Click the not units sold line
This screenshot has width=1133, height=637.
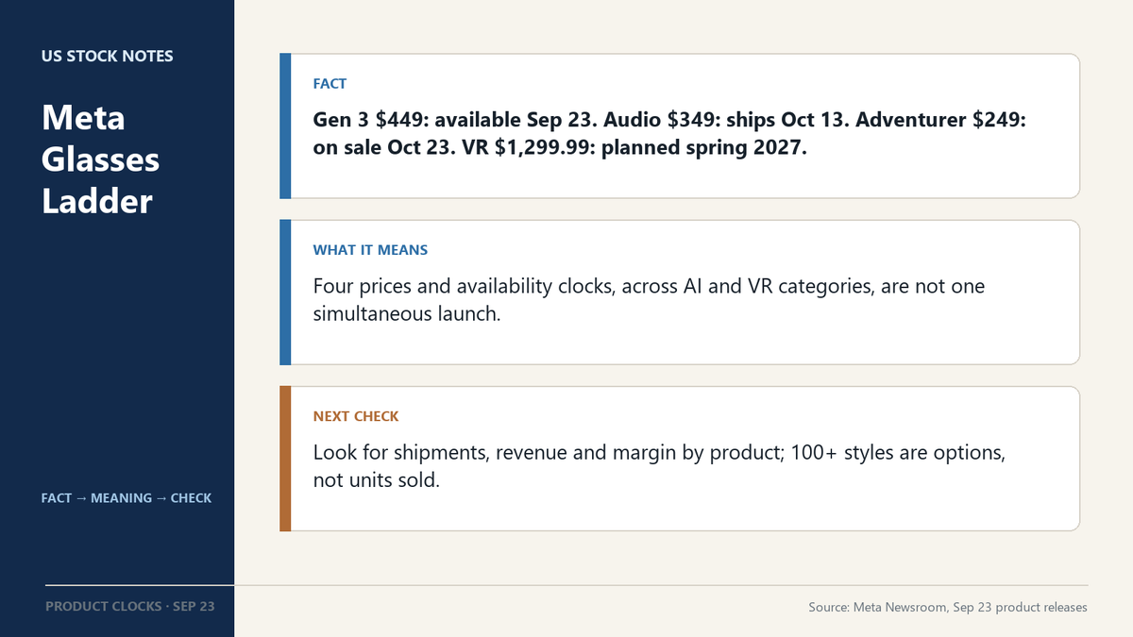pos(377,480)
